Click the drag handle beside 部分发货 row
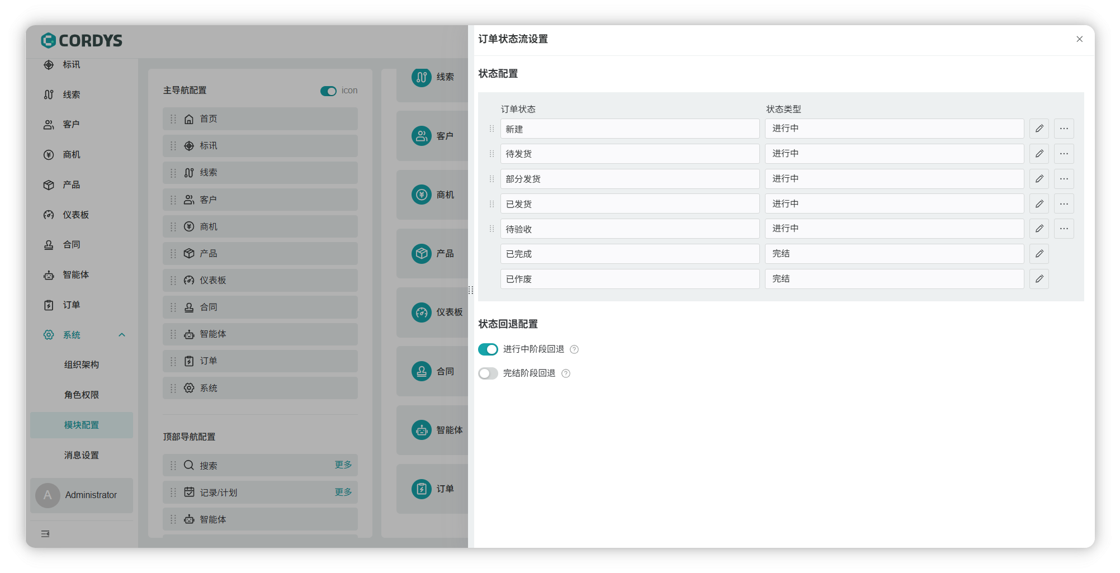 coord(492,179)
